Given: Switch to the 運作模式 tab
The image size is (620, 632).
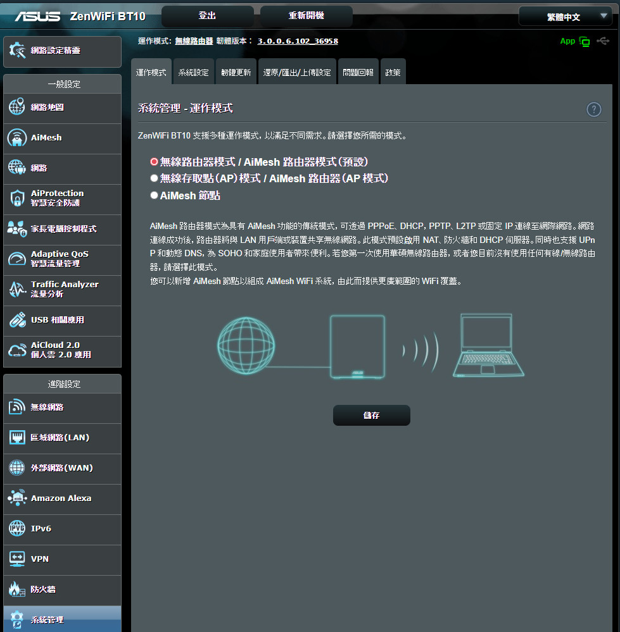Looking at the screenshot, I should 151,71.
